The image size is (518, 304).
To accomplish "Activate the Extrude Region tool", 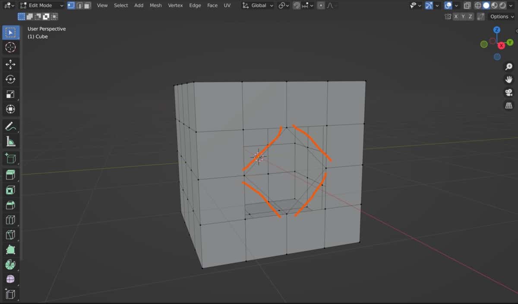I will [10, 174].
